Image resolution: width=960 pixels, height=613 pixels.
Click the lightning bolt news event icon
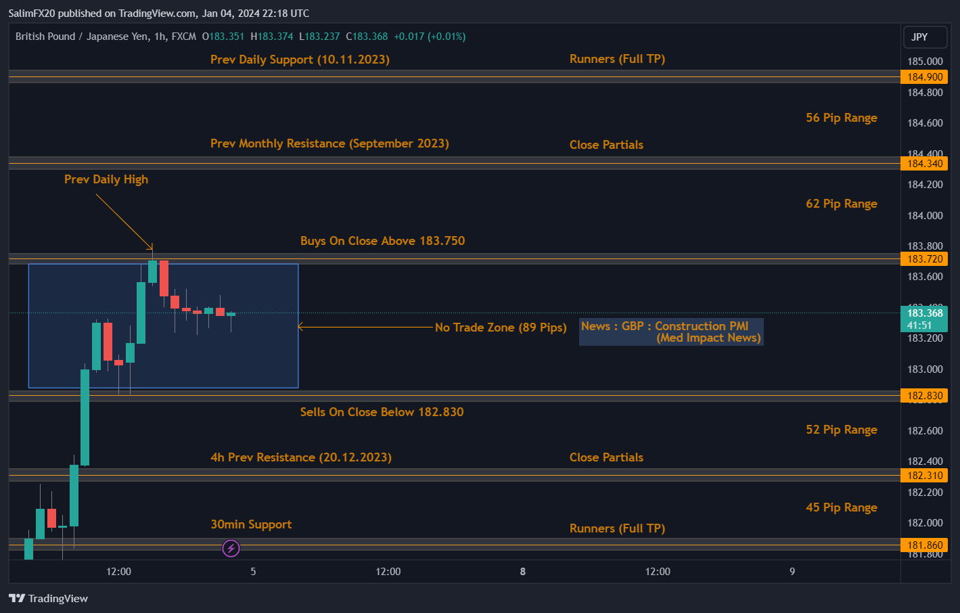point(231,548)
